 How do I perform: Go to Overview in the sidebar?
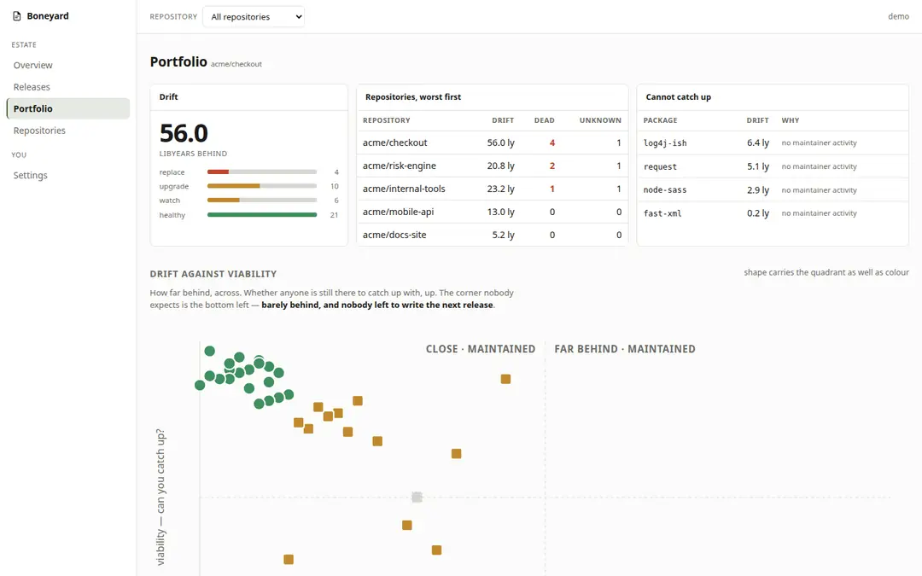(67, 65)
